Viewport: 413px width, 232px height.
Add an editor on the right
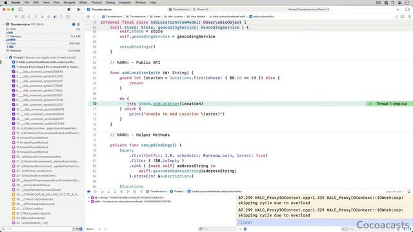click(409, 17)
